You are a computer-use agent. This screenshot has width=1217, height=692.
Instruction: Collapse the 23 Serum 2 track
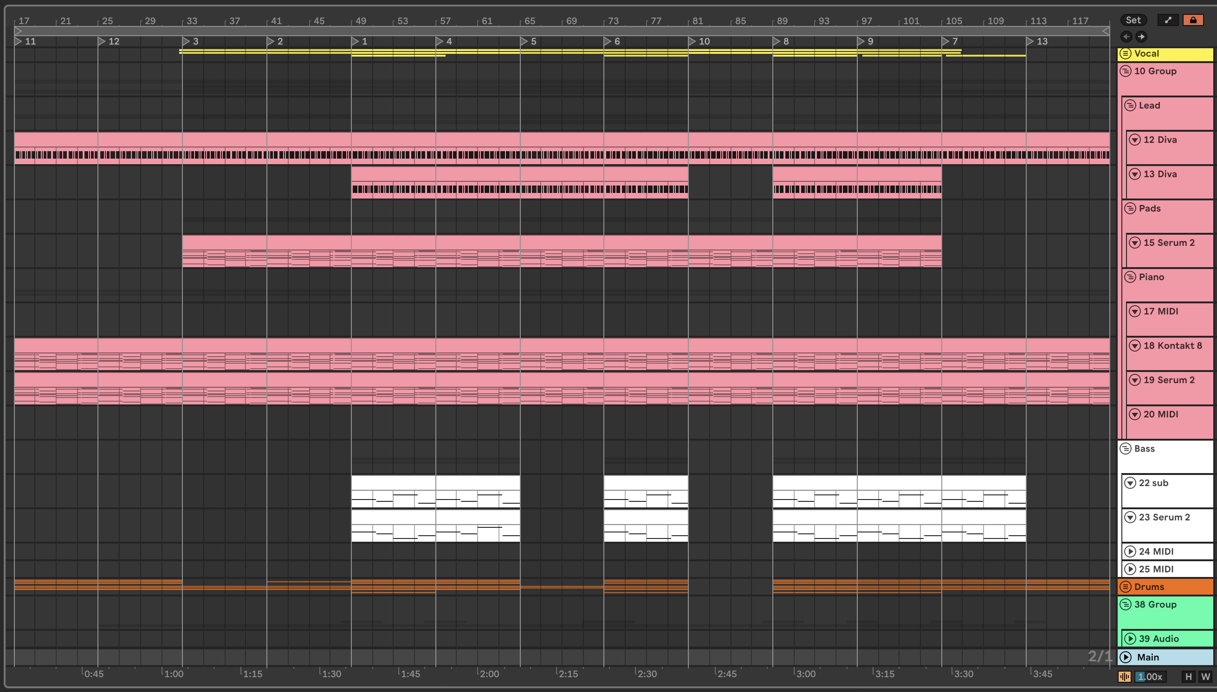pyautogui.click(x=1130, y=517)
